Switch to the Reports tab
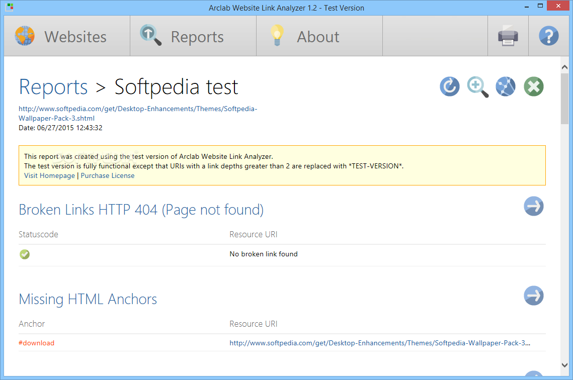 [x=193, y=36]
